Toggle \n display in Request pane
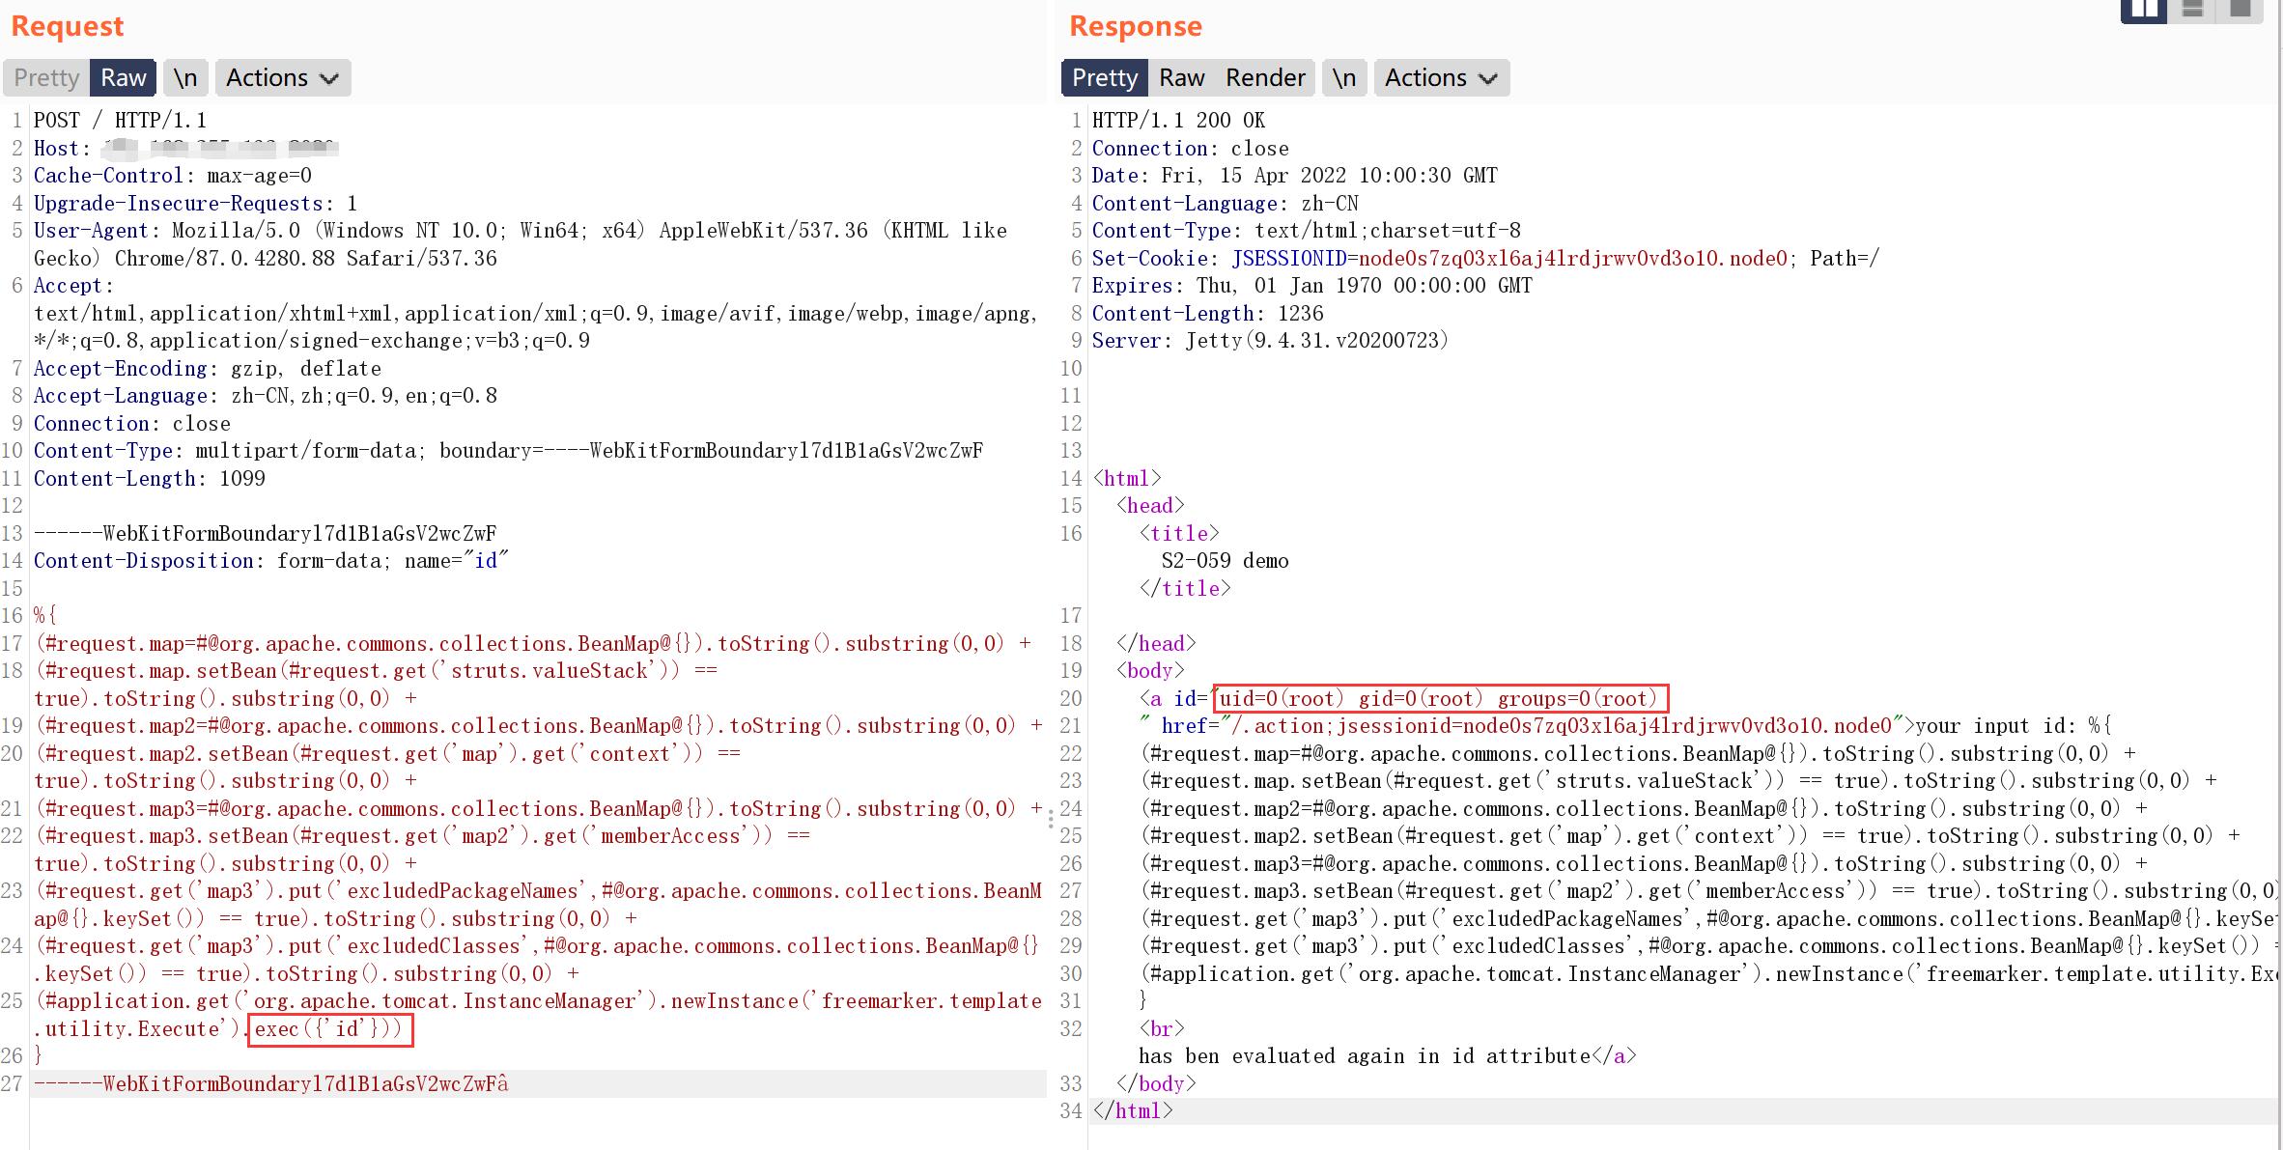Image resolution: width=2283 pixels, height=1150 pixels. click(x=185, y=78)
